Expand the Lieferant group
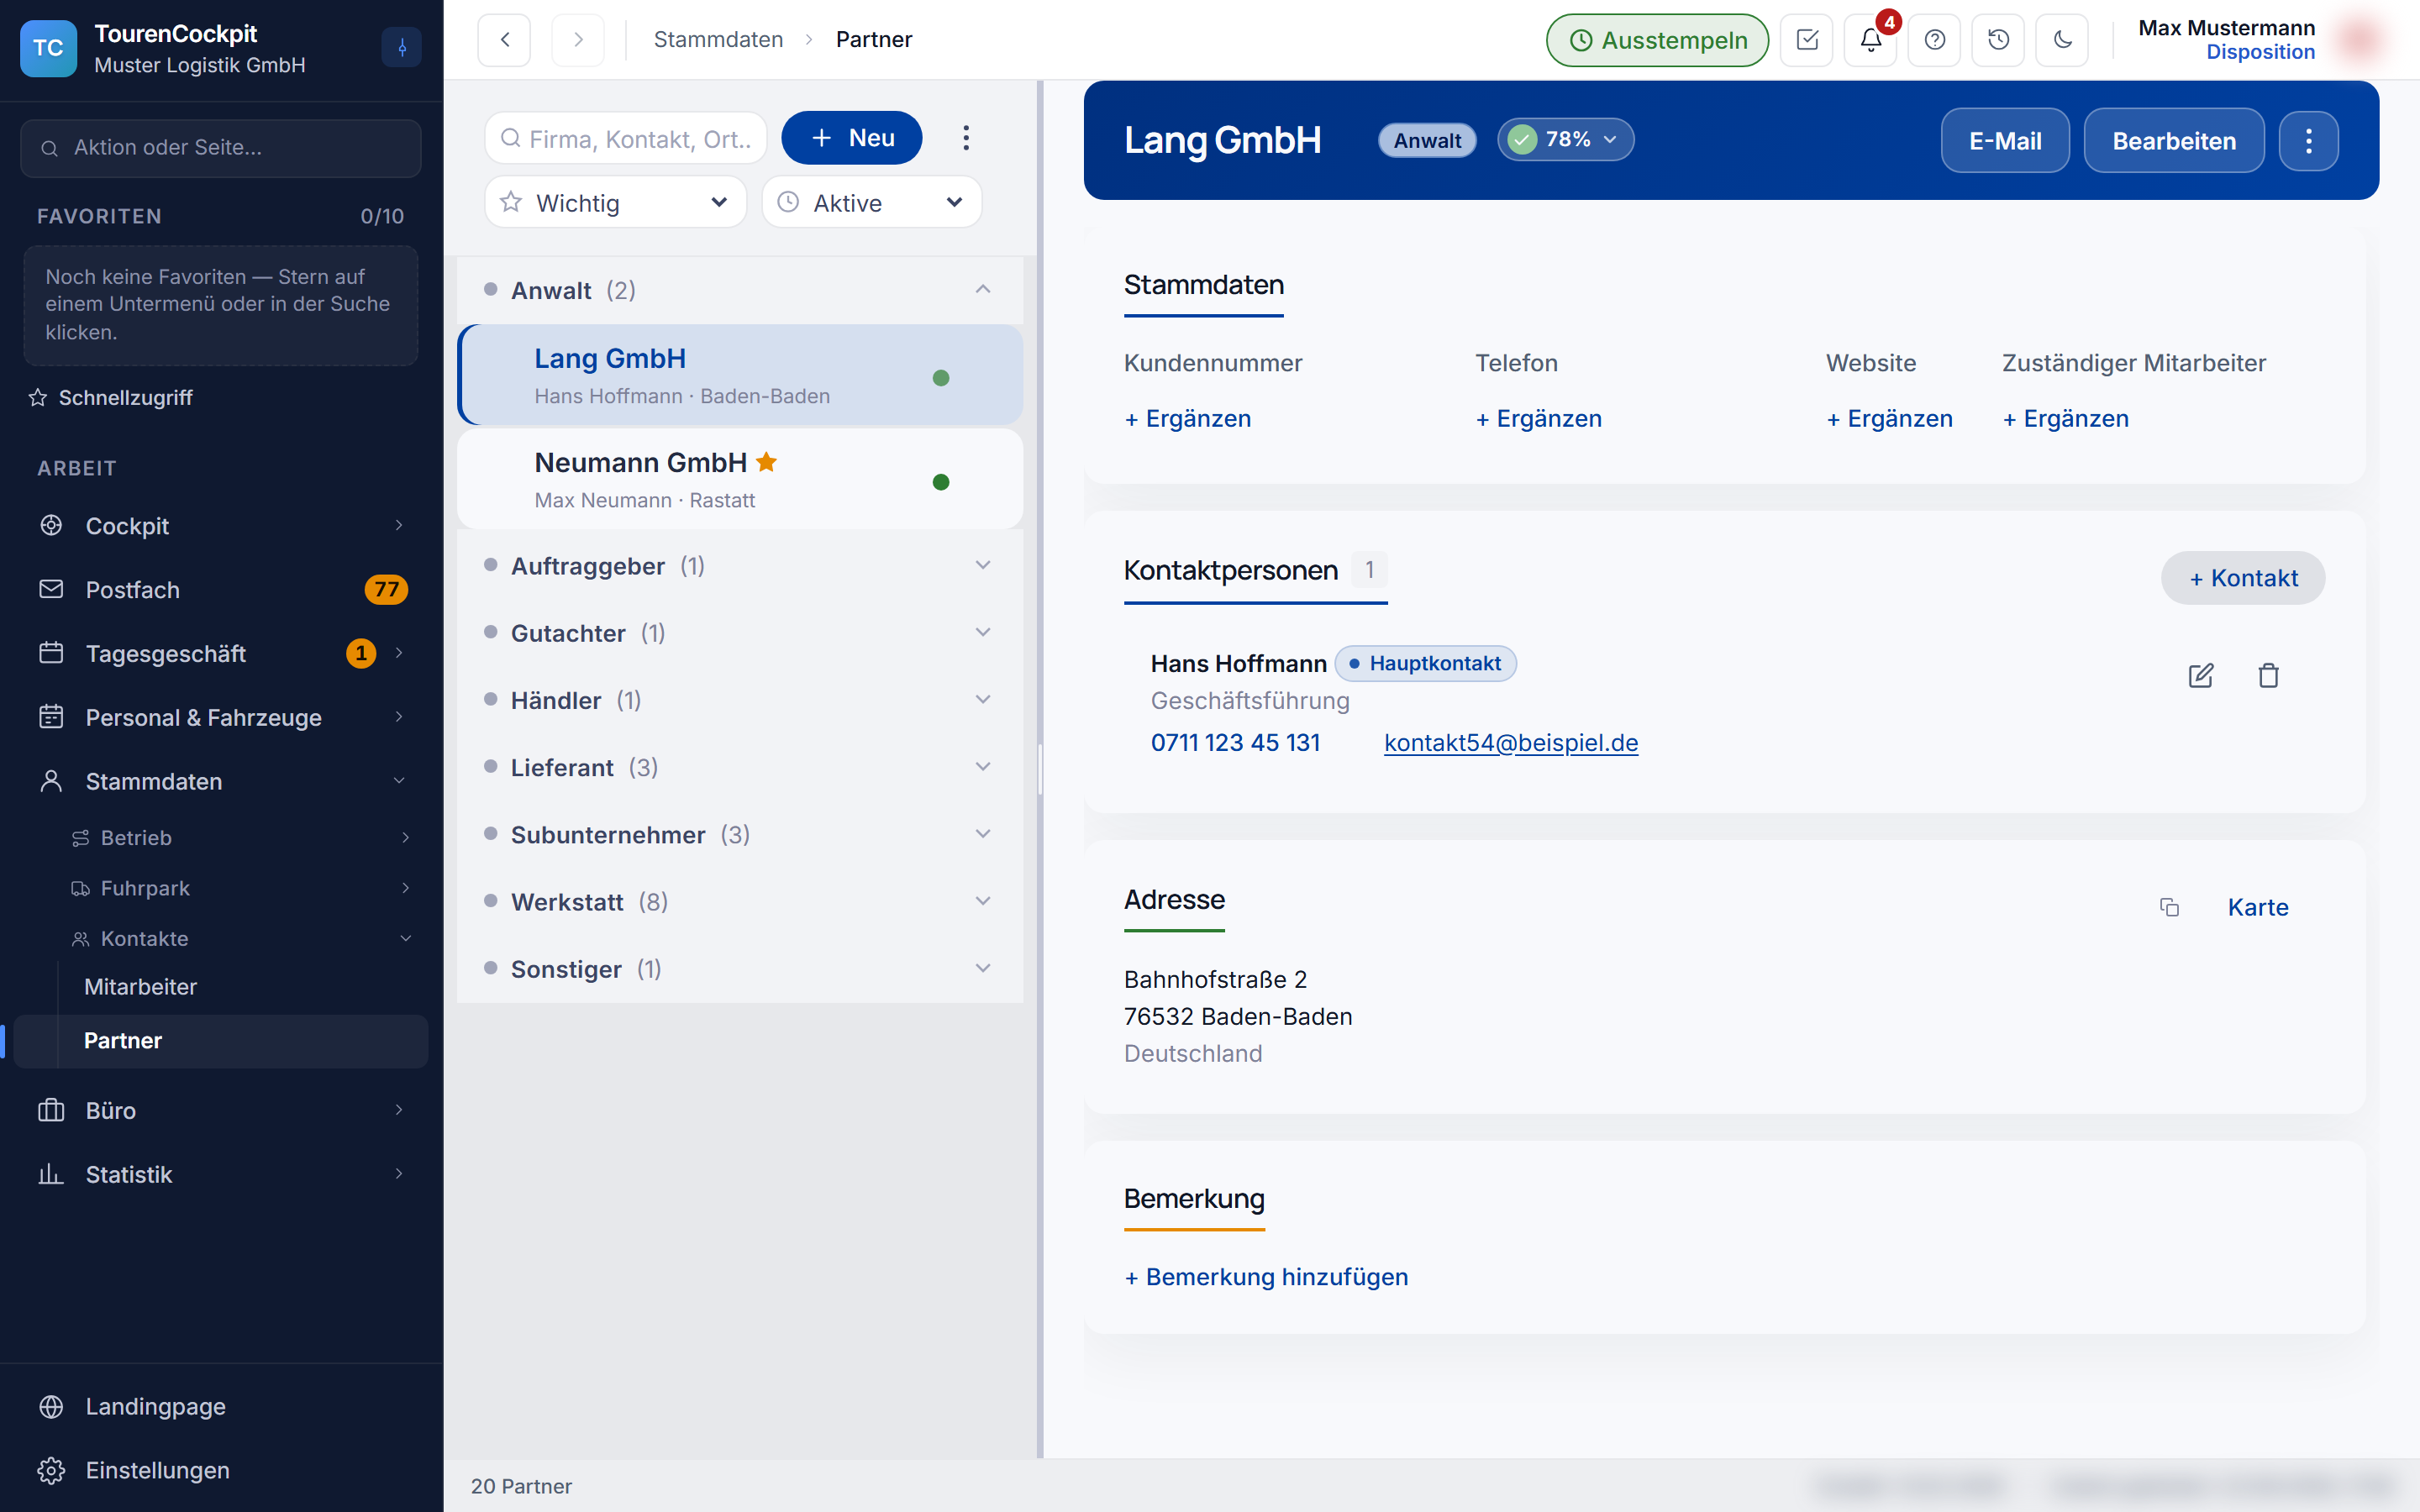 click(x=740, y=767)
